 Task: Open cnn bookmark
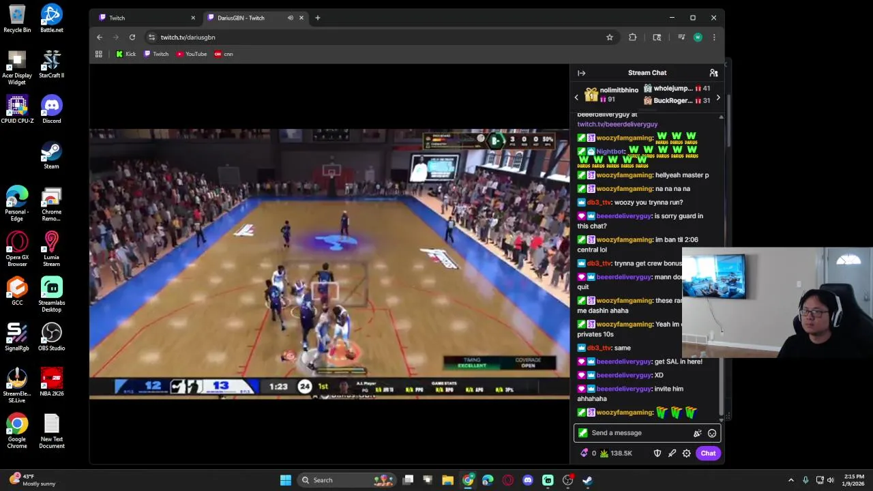point(224,54)
